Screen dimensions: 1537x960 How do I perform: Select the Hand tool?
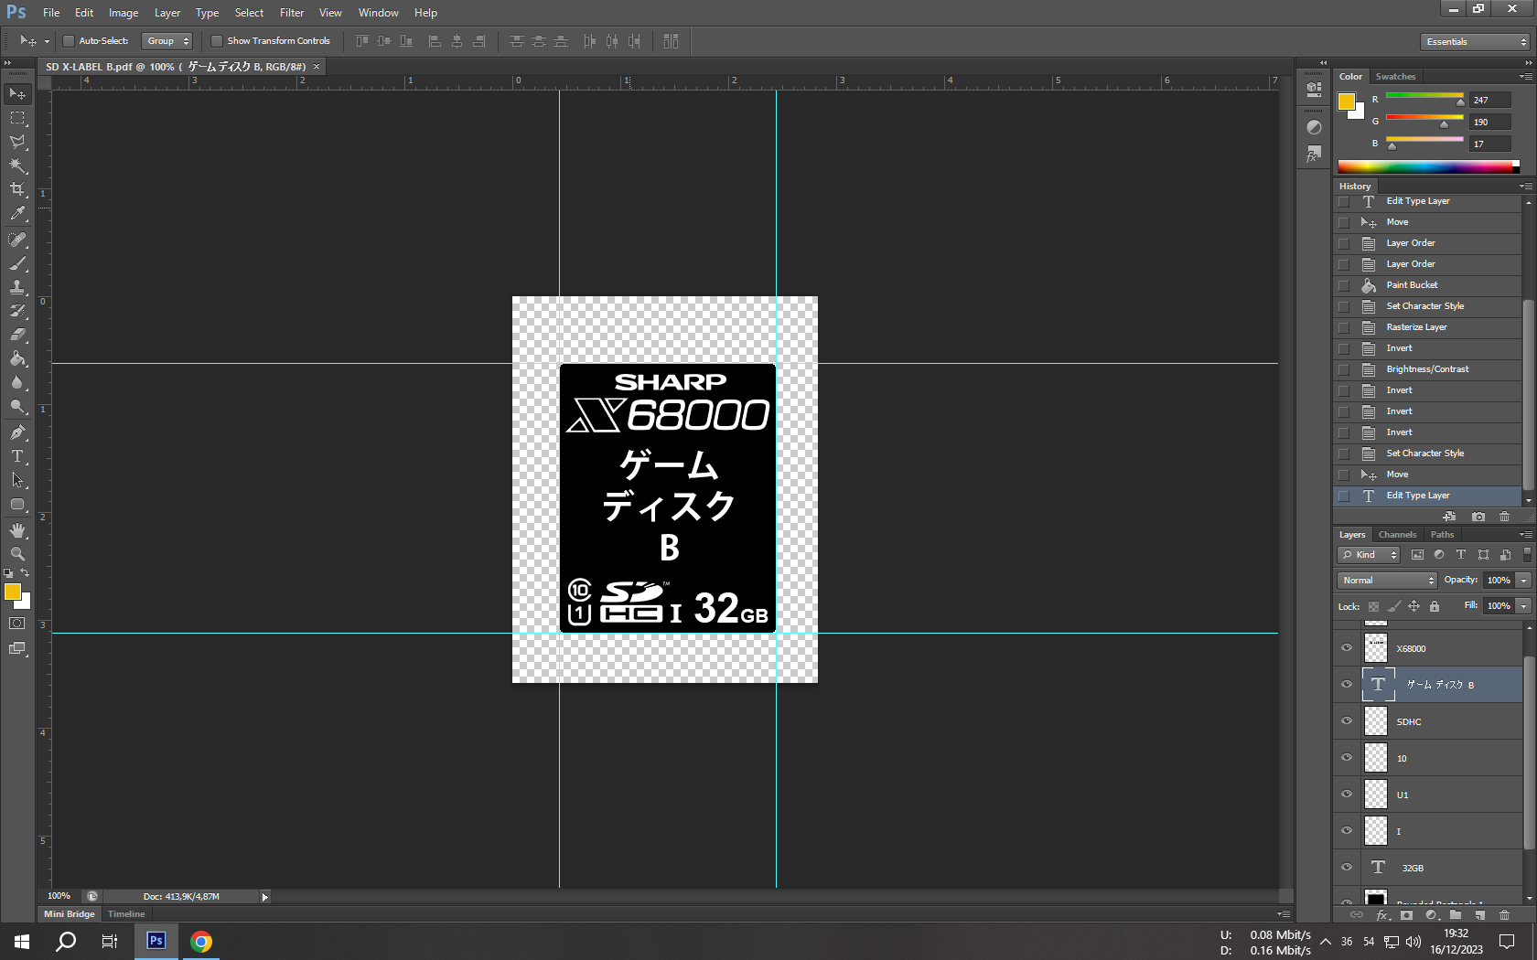click(17, 530)
